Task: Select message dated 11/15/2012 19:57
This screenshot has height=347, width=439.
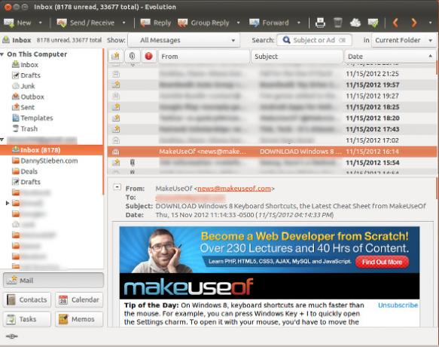Action: click(x=272, y=84)
